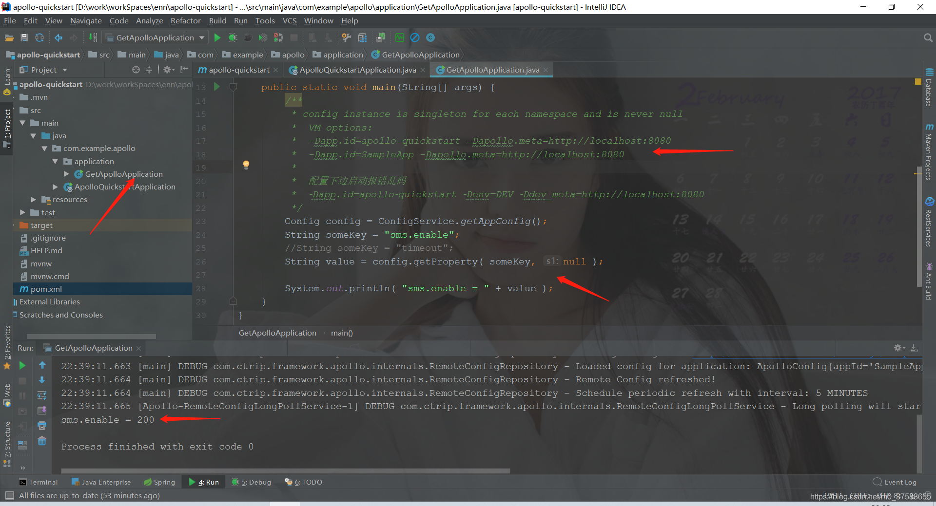
Task: Rerun application in the Run panel
Action: 22,366
